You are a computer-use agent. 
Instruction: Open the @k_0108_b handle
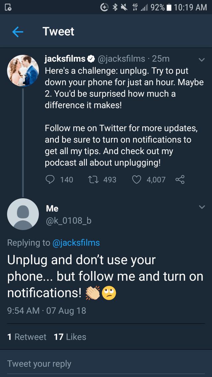(x=69, y=221)
